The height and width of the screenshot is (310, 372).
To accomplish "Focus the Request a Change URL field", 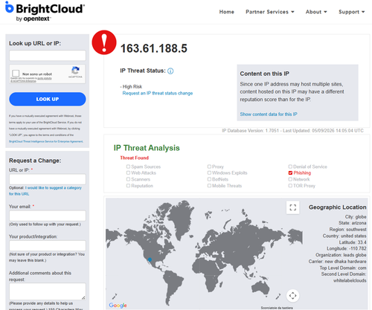I will (48, 179).
